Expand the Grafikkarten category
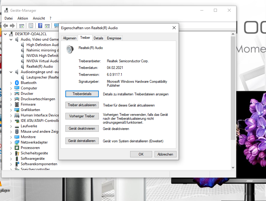266x201 pixels. pos(11,110)
